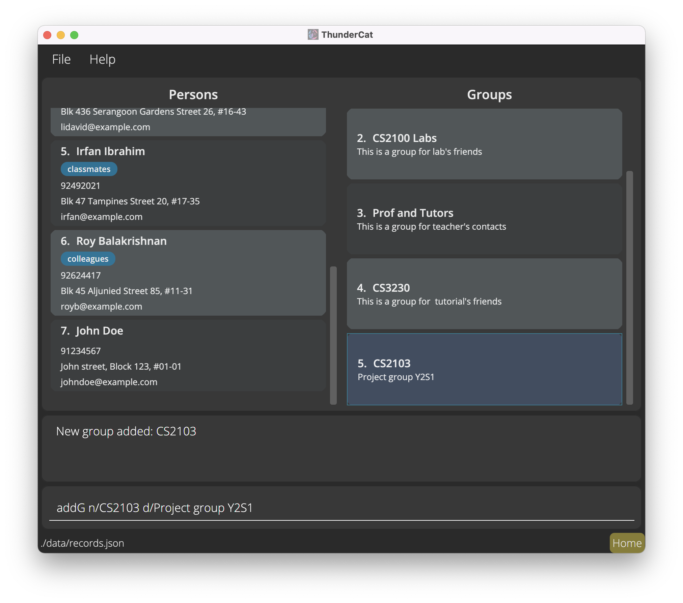Click the email johndoe@example.com

click(x=109, y=382)
